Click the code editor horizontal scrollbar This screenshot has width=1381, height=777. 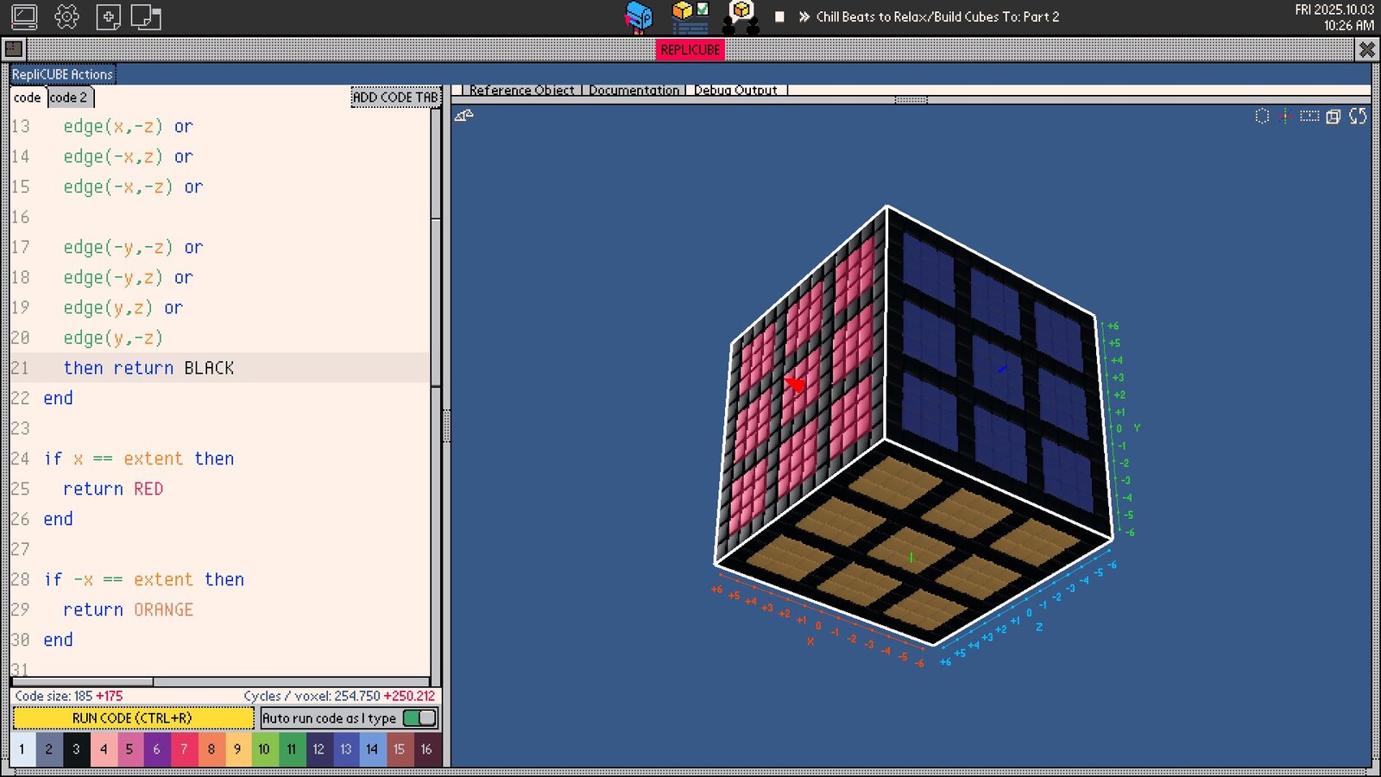tap(84, 681)
